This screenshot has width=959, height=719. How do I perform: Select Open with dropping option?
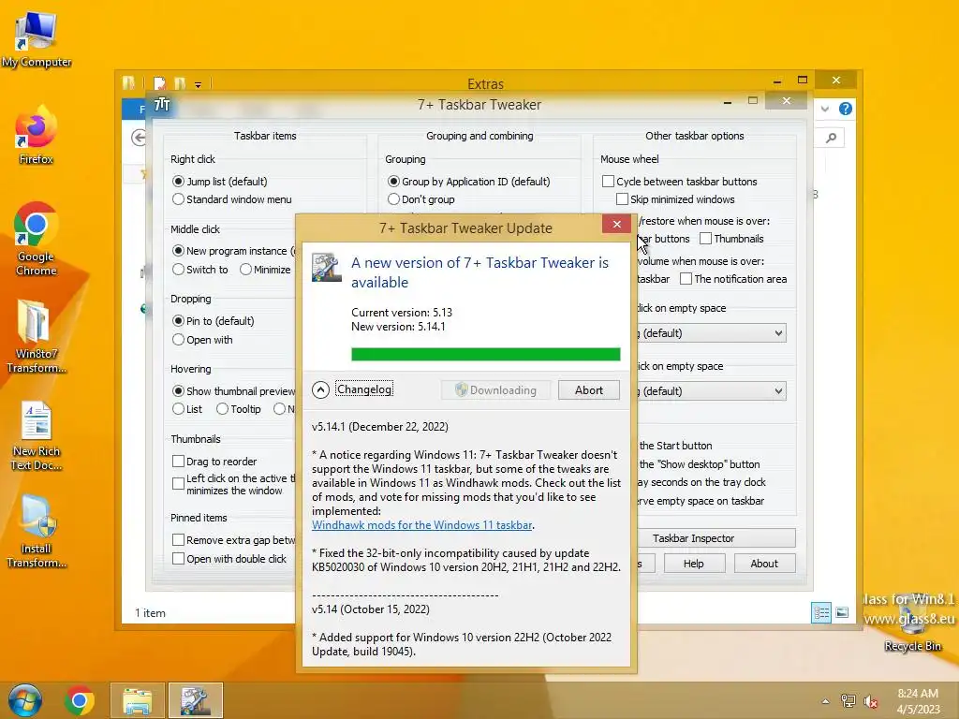tap(178, 340)
